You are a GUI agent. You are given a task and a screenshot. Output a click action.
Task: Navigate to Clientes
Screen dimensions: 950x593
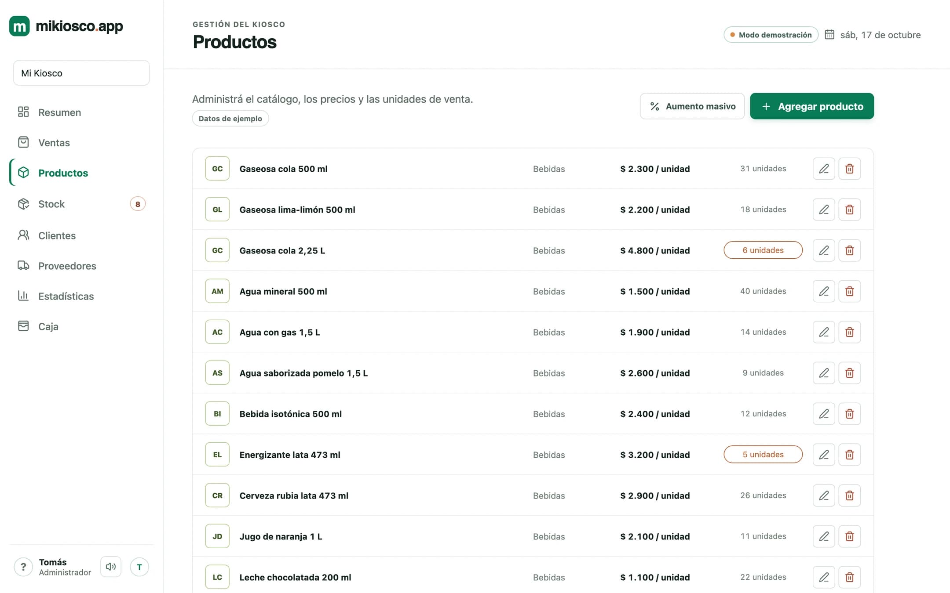point(82,235)
